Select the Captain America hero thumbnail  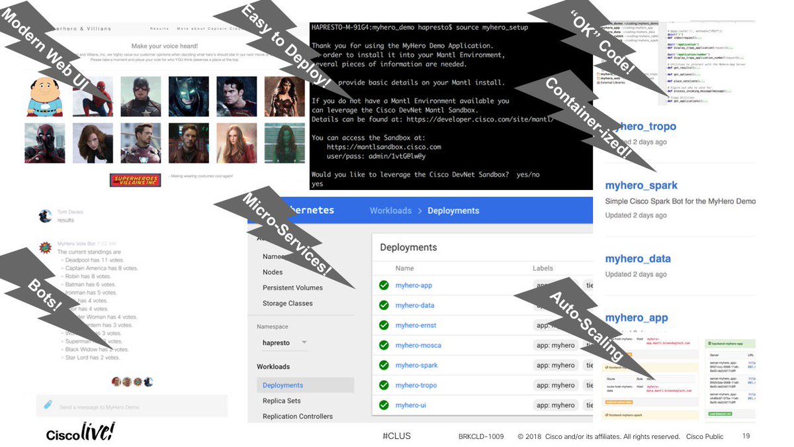[141, 97]
